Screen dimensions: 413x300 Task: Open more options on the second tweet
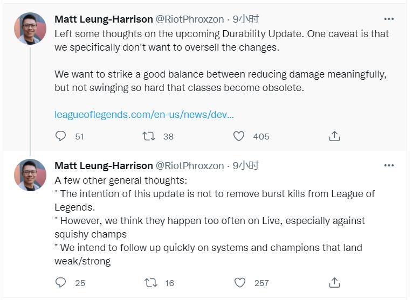[x=389, y=165]
